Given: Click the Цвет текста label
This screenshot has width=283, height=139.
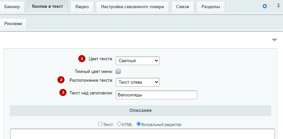Looking at the screenshot, I should point(101,59).
